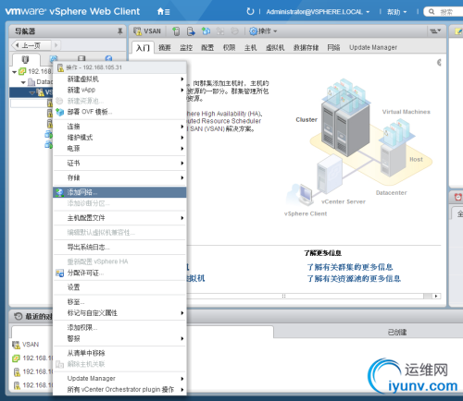This screenshot has height=401, width=463.
Task: Switch to the 虚拟机 tab
Action: pos(275,48)
